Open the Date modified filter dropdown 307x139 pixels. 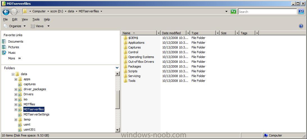point(188,33)
